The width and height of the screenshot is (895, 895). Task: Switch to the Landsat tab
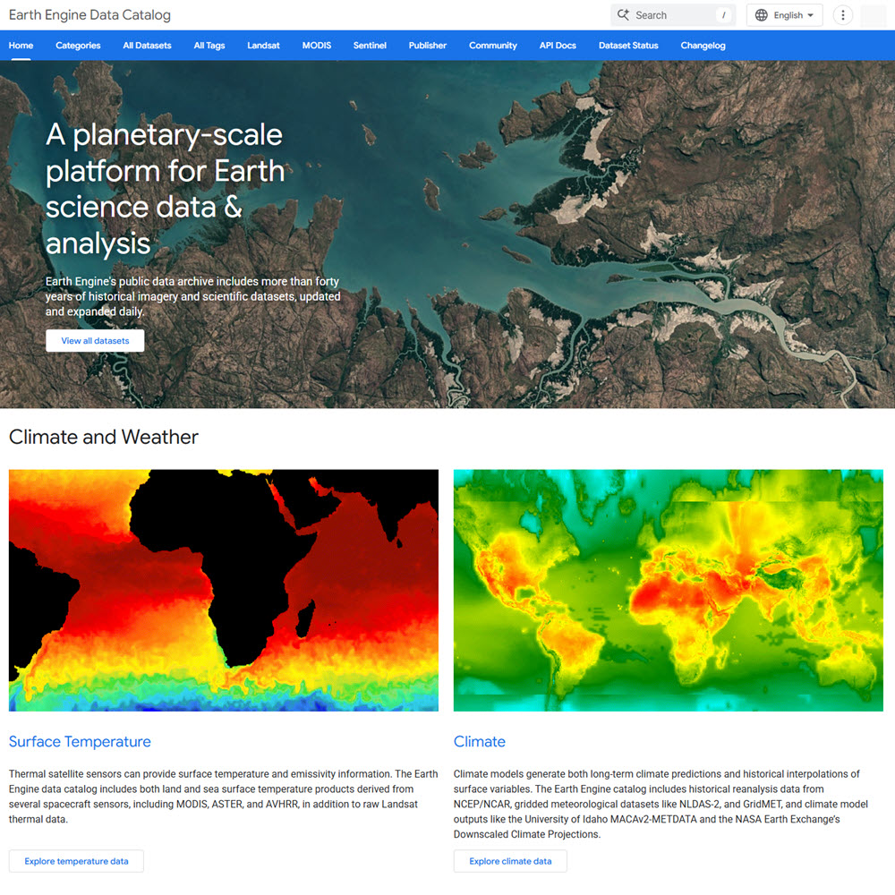pos(264,46)
